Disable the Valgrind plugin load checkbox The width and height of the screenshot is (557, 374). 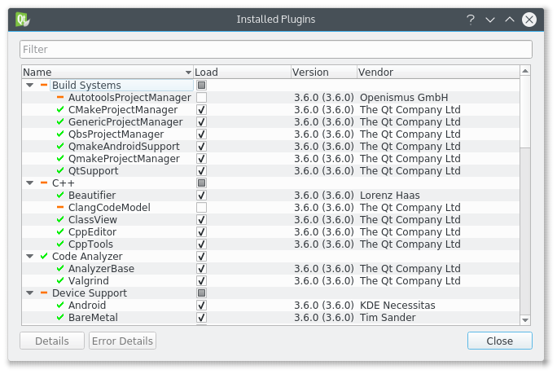point(201,281)
